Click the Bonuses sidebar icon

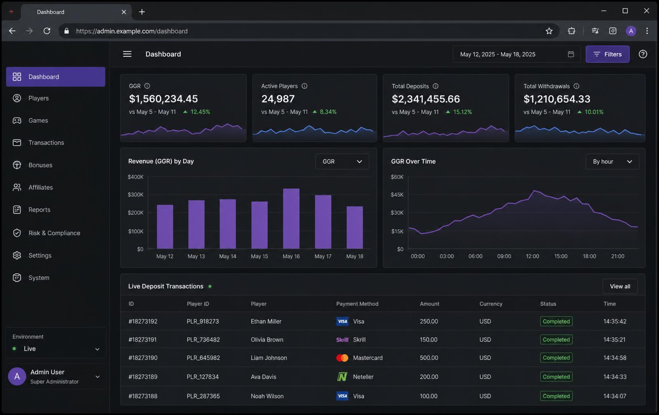17,165
